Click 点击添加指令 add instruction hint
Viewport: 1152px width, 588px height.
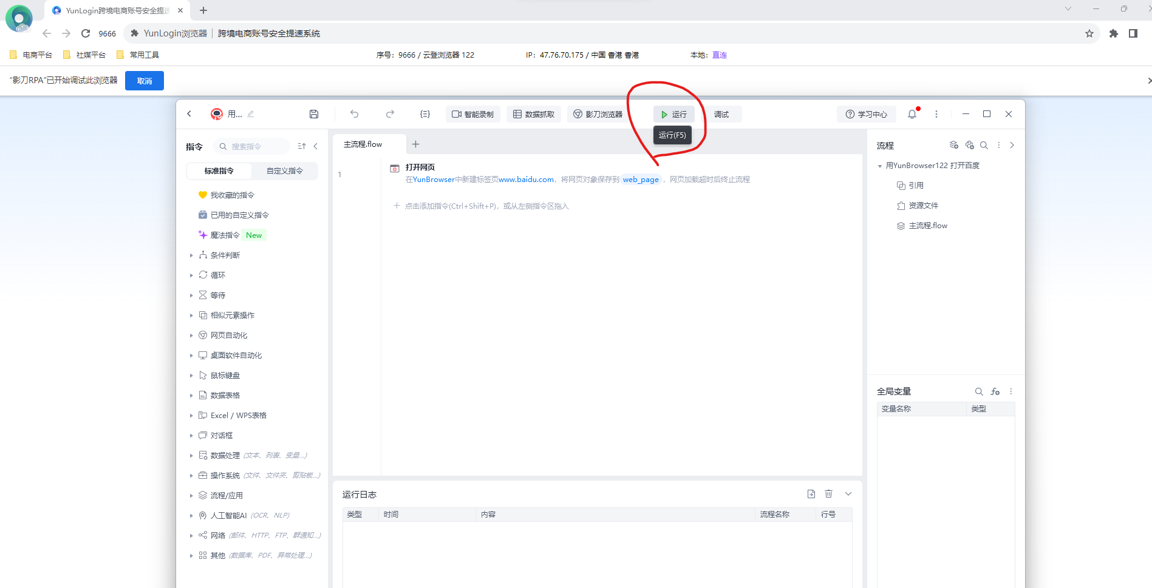(481, 206)
